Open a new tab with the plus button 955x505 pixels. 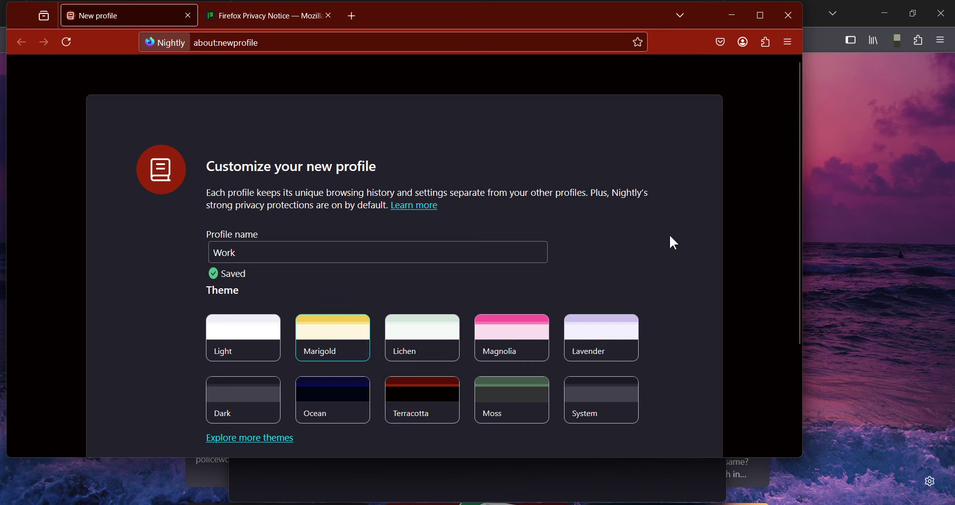pyautogui.click(x=352, y=16)
